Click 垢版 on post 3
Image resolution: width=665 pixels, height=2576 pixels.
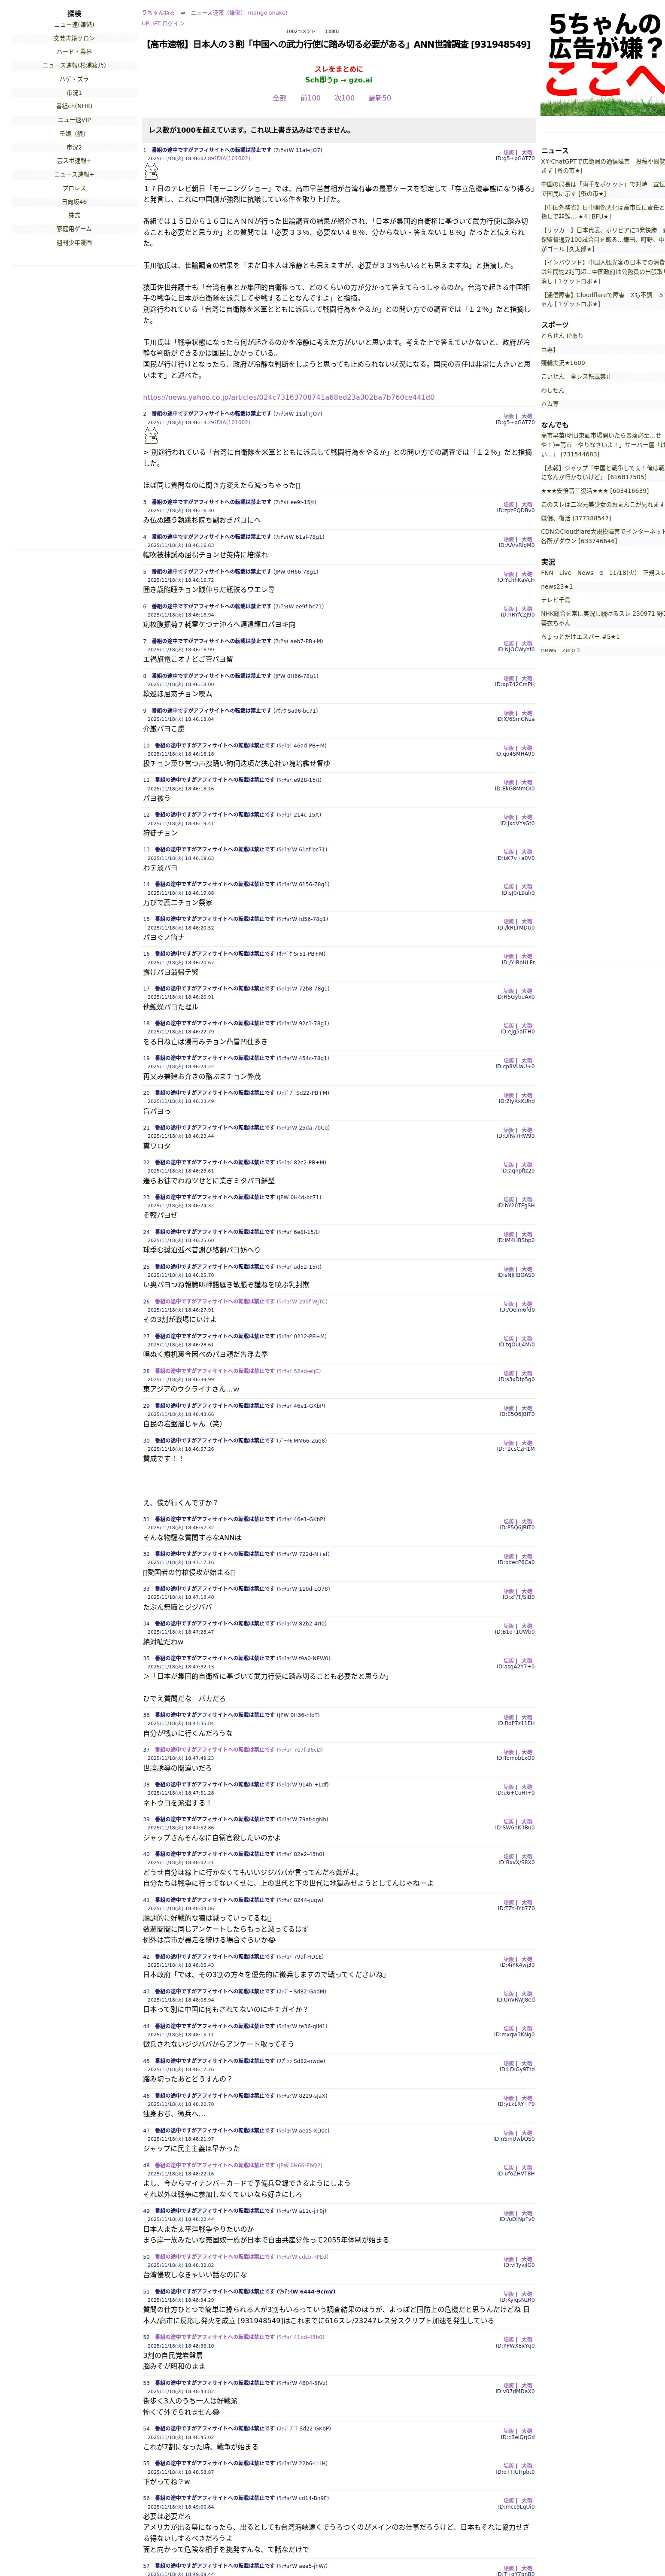pyautogui.click(x=509, y=504)
